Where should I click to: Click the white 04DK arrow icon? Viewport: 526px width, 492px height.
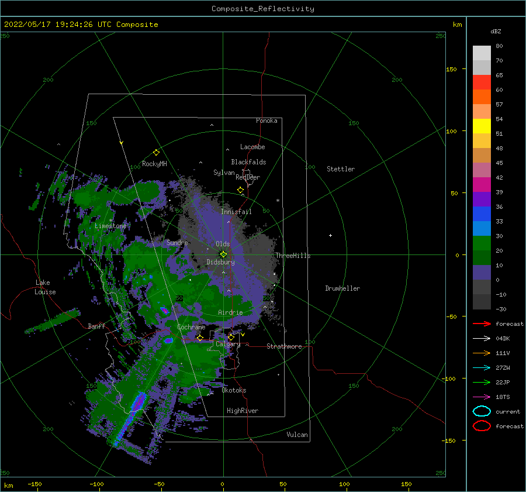(x=482, y=339)
